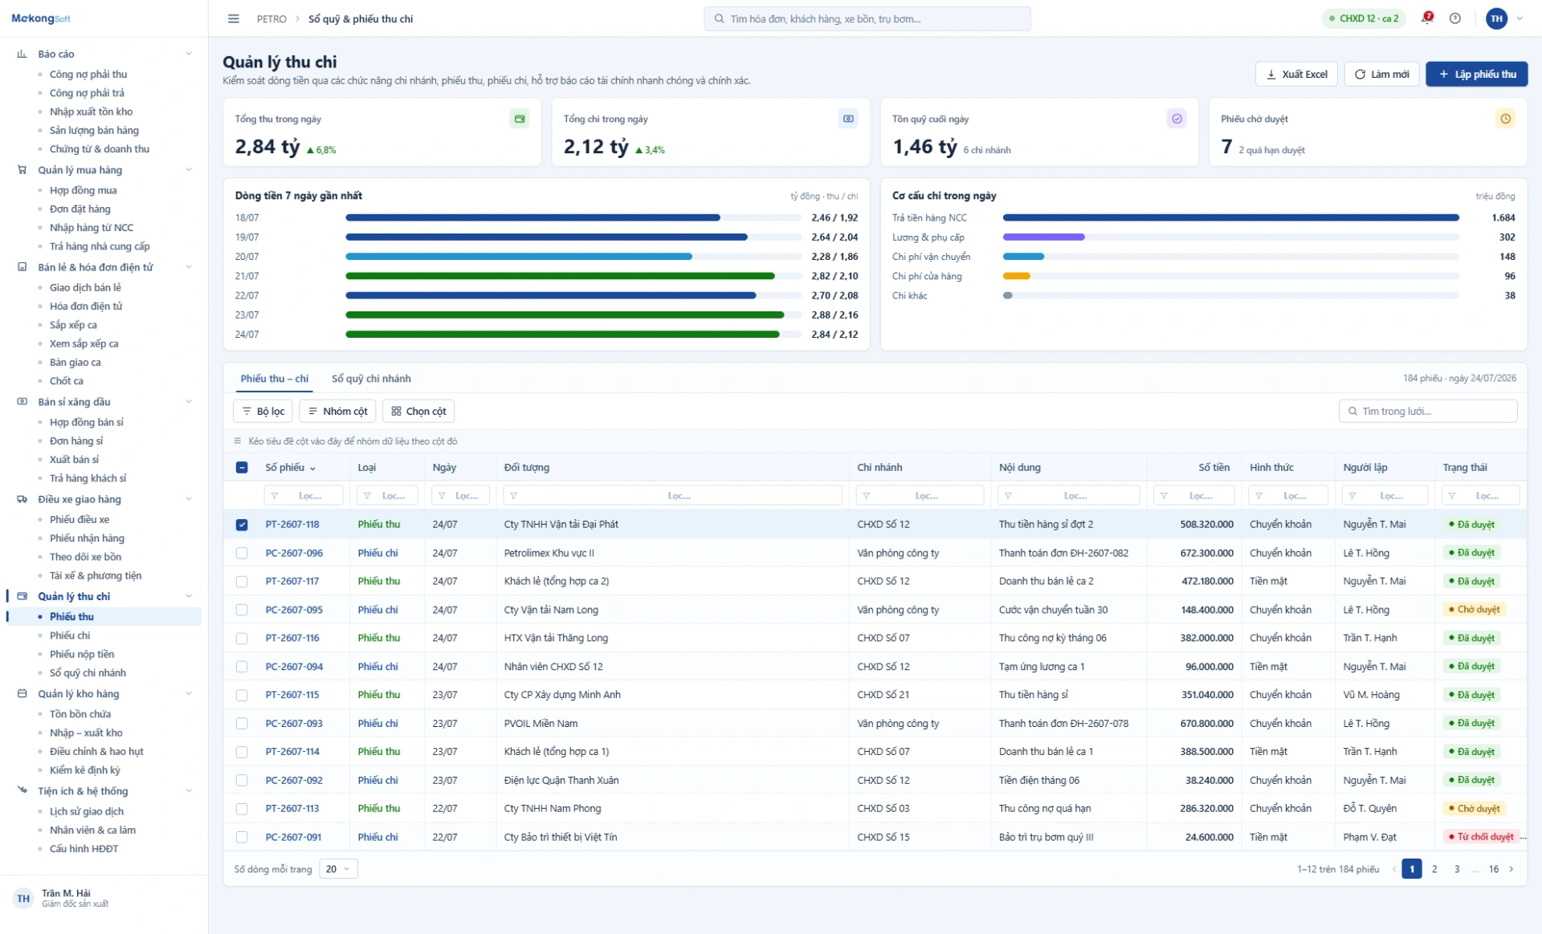Collapse the Bán lẻ & hóa đơn điện tử chevron

tap(189, 267)
